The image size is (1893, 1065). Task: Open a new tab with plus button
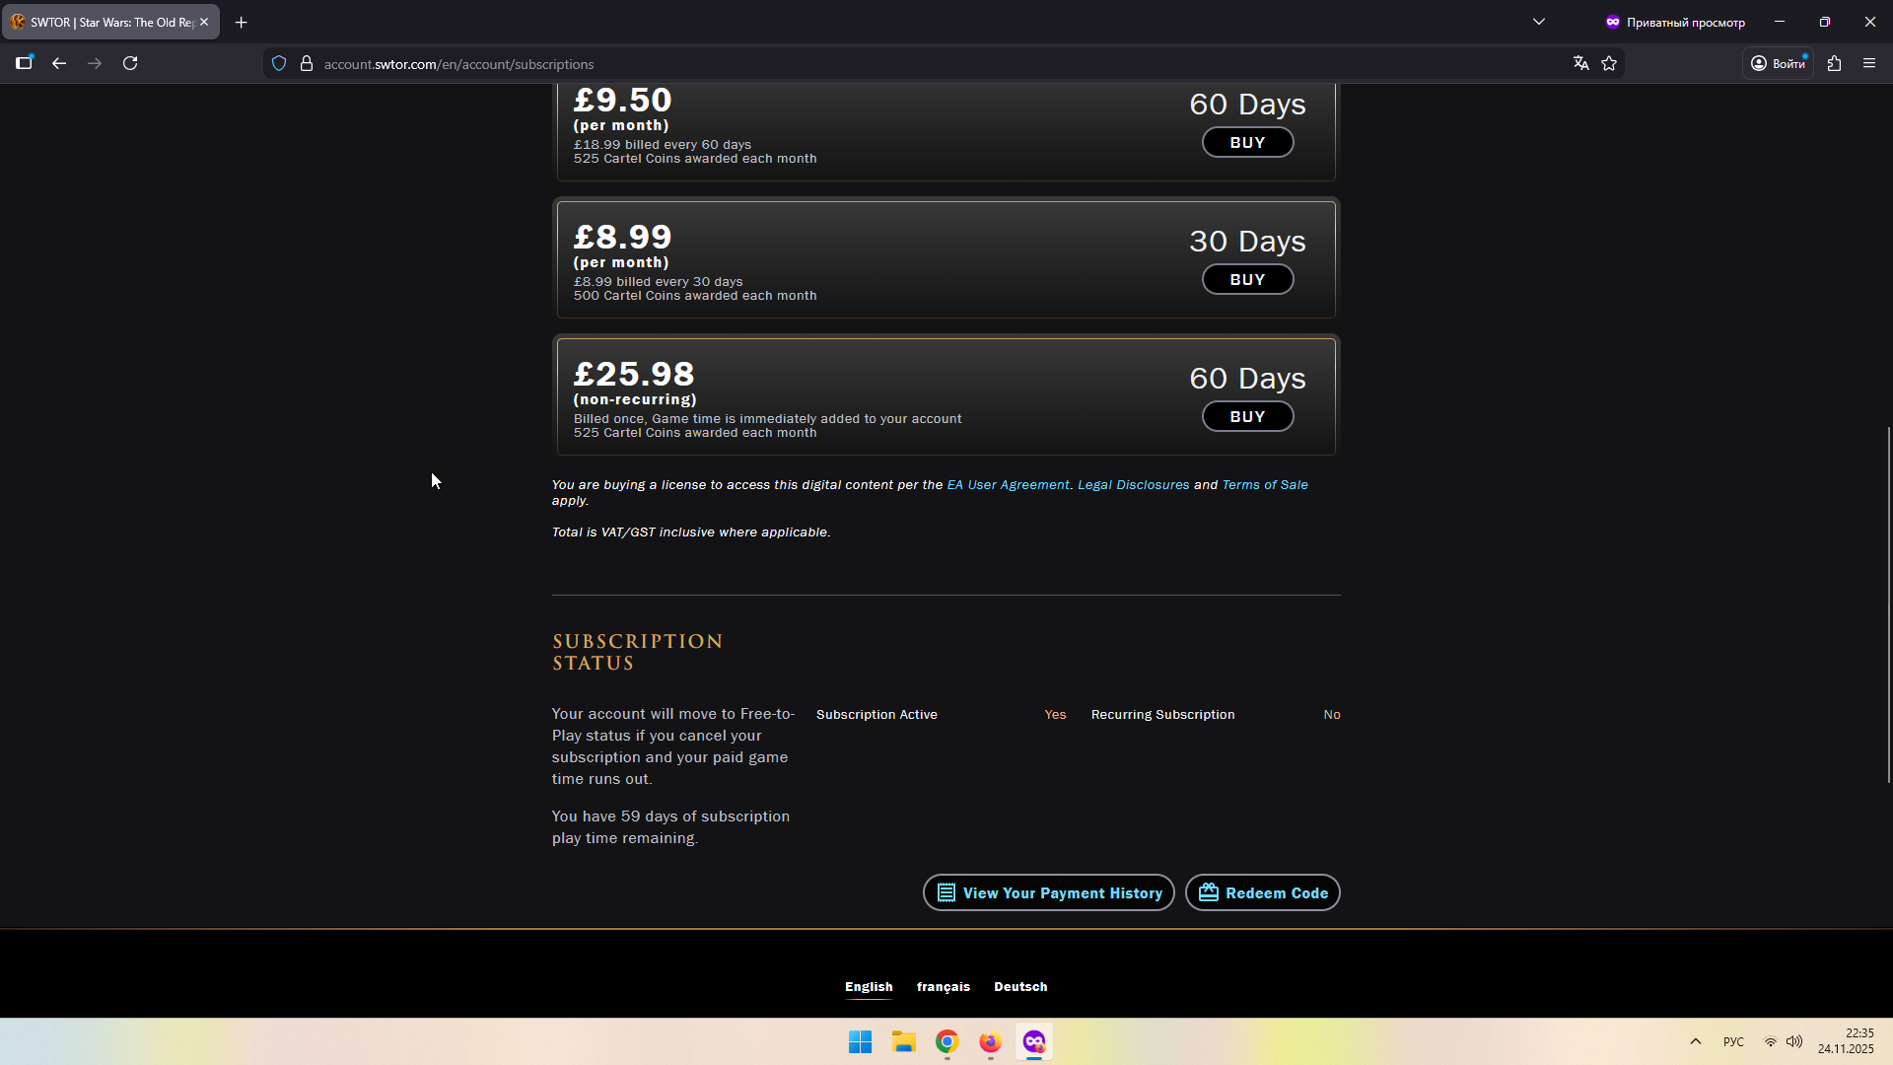tap(241, 22)
